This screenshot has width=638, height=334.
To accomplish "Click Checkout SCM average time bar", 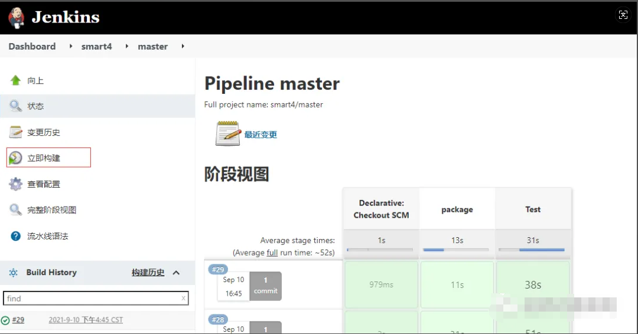I will [380, 250].
